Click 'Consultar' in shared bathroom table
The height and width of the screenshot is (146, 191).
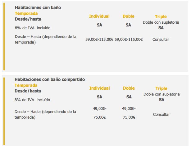click(x=161, y=115)
